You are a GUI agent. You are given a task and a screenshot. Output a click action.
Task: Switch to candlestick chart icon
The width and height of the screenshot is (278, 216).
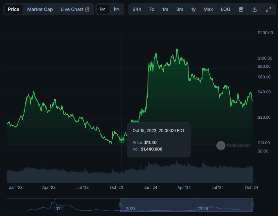117,9
